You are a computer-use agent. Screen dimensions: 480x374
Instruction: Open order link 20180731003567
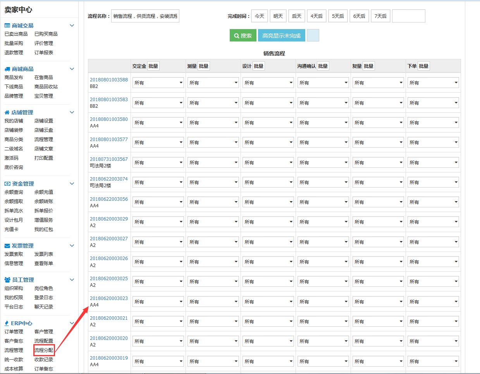point(109,159)
